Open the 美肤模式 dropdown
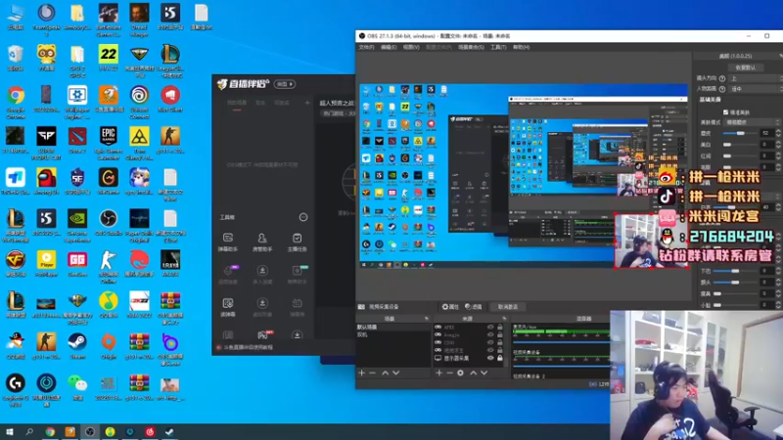Viewport: 783px width, 440px height. click(752, 123)
